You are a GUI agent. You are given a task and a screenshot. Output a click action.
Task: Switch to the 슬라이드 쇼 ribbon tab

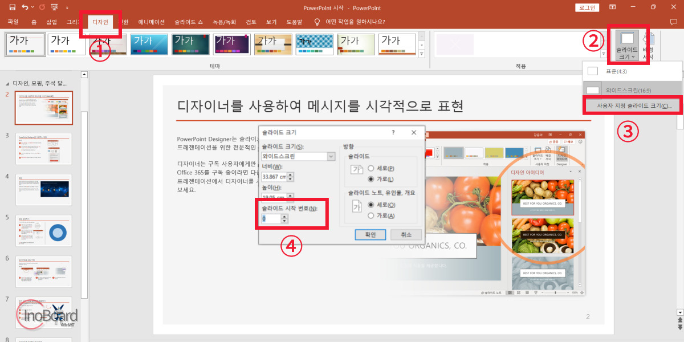pos(189,22)
